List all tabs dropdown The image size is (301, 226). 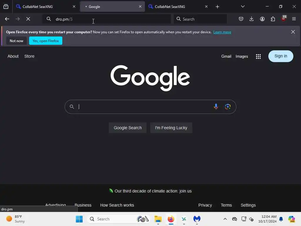click(x=243, y=6)
